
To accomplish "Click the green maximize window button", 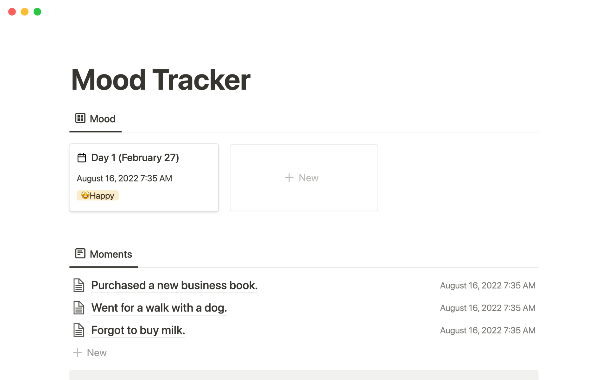I will coord(37,12).
